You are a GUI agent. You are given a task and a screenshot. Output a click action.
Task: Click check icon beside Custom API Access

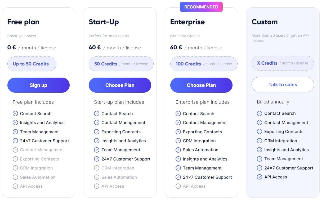coord(260,177)
